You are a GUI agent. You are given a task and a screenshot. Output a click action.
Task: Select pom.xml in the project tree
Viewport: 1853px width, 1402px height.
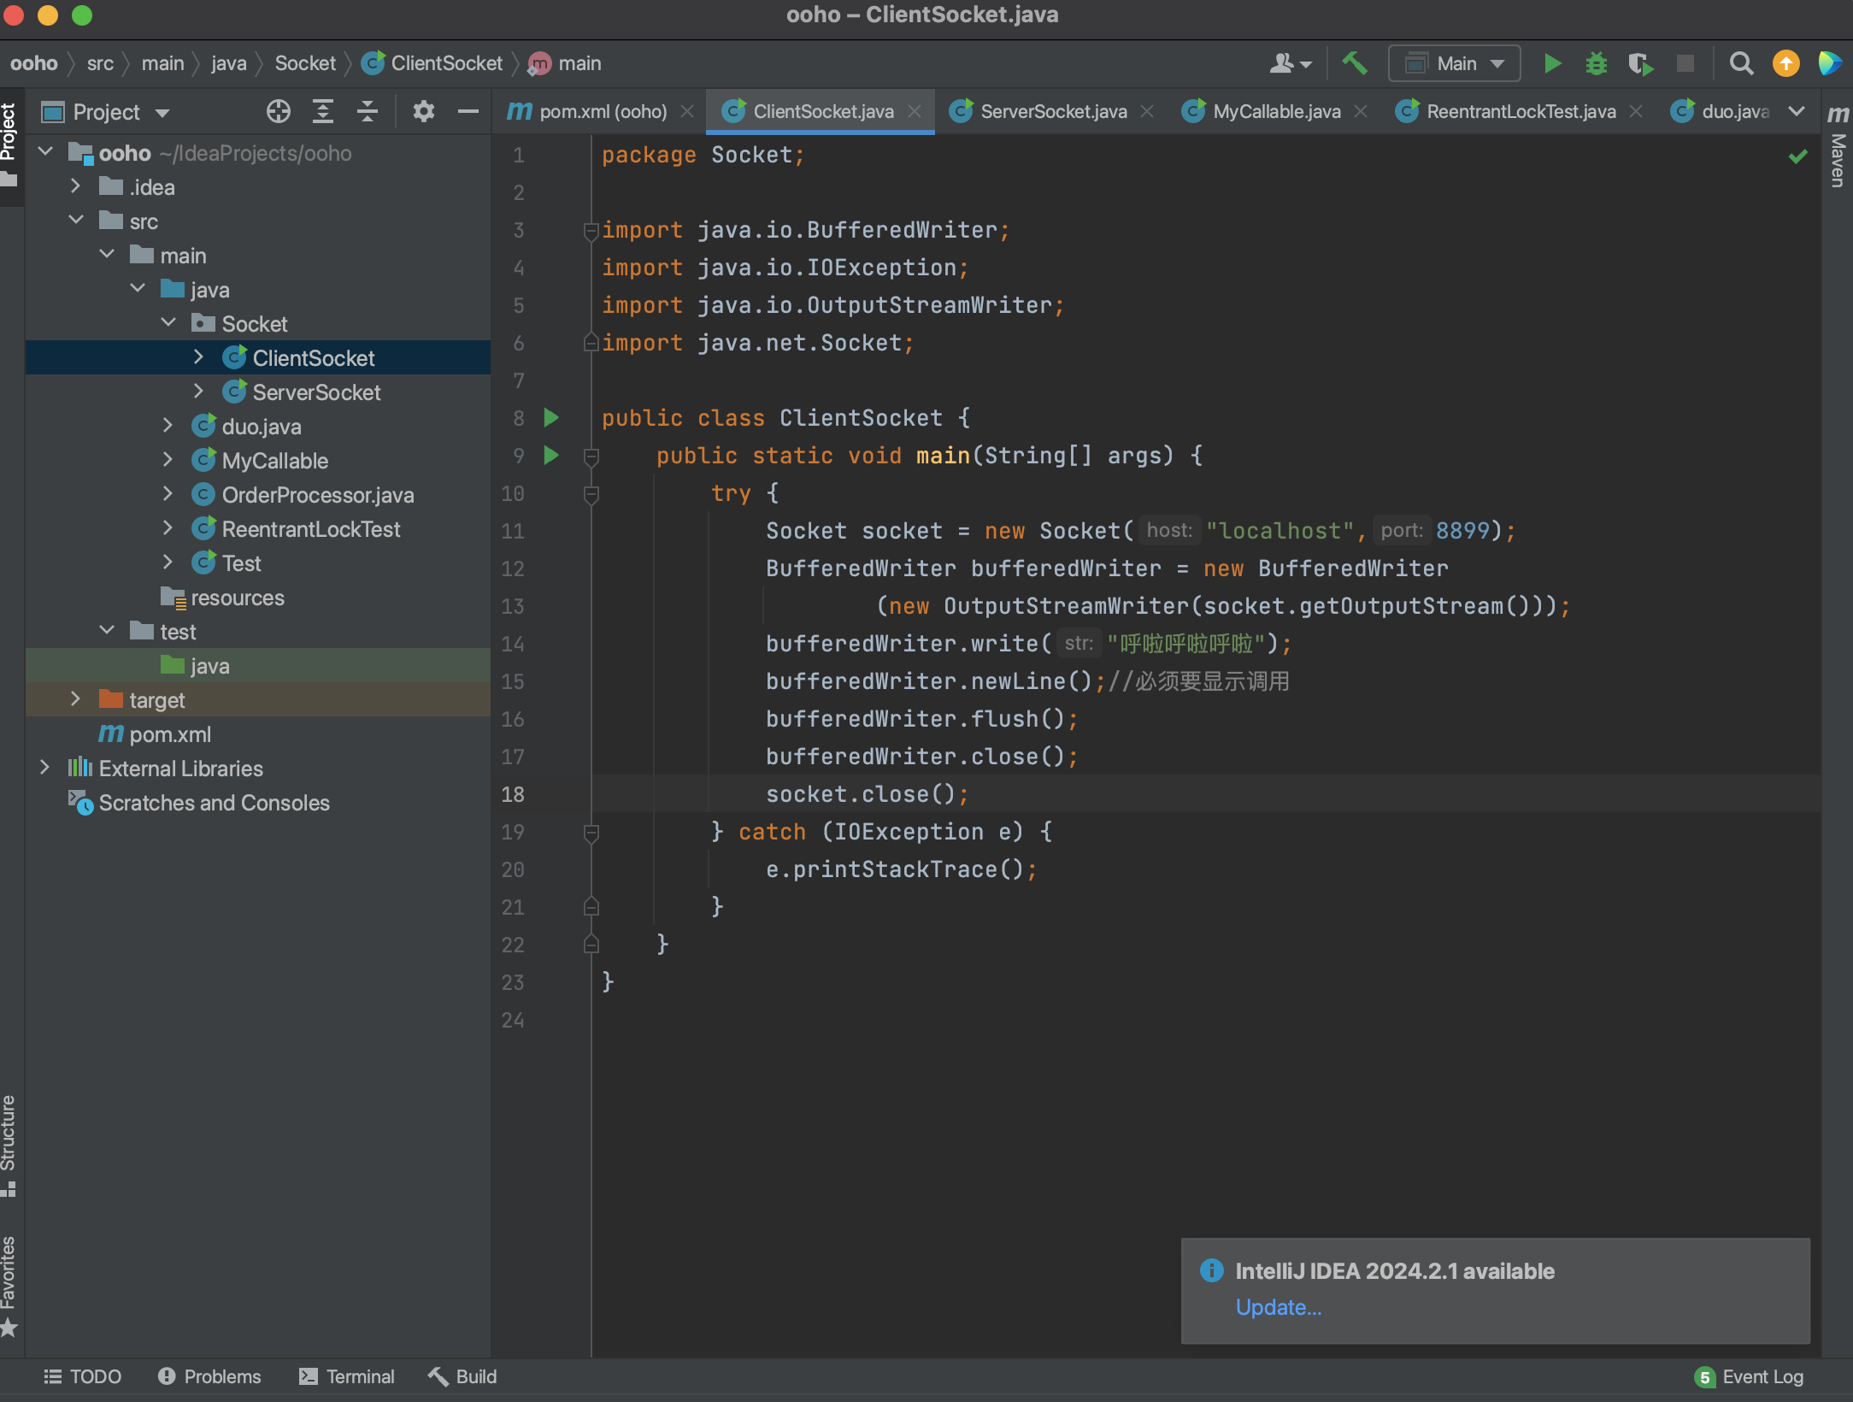click(x=170, y=734)
